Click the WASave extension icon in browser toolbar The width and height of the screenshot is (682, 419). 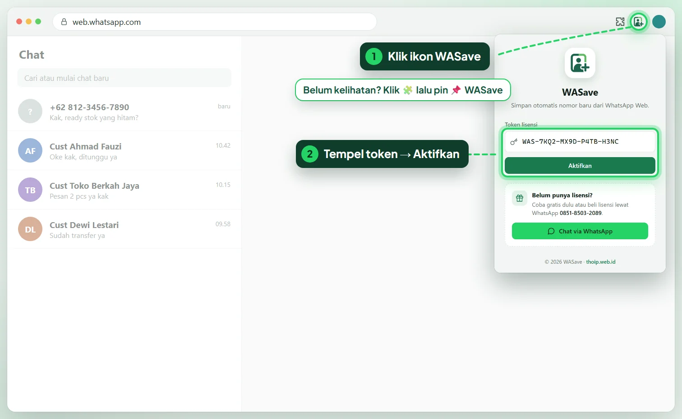click(x=638, y=22)
